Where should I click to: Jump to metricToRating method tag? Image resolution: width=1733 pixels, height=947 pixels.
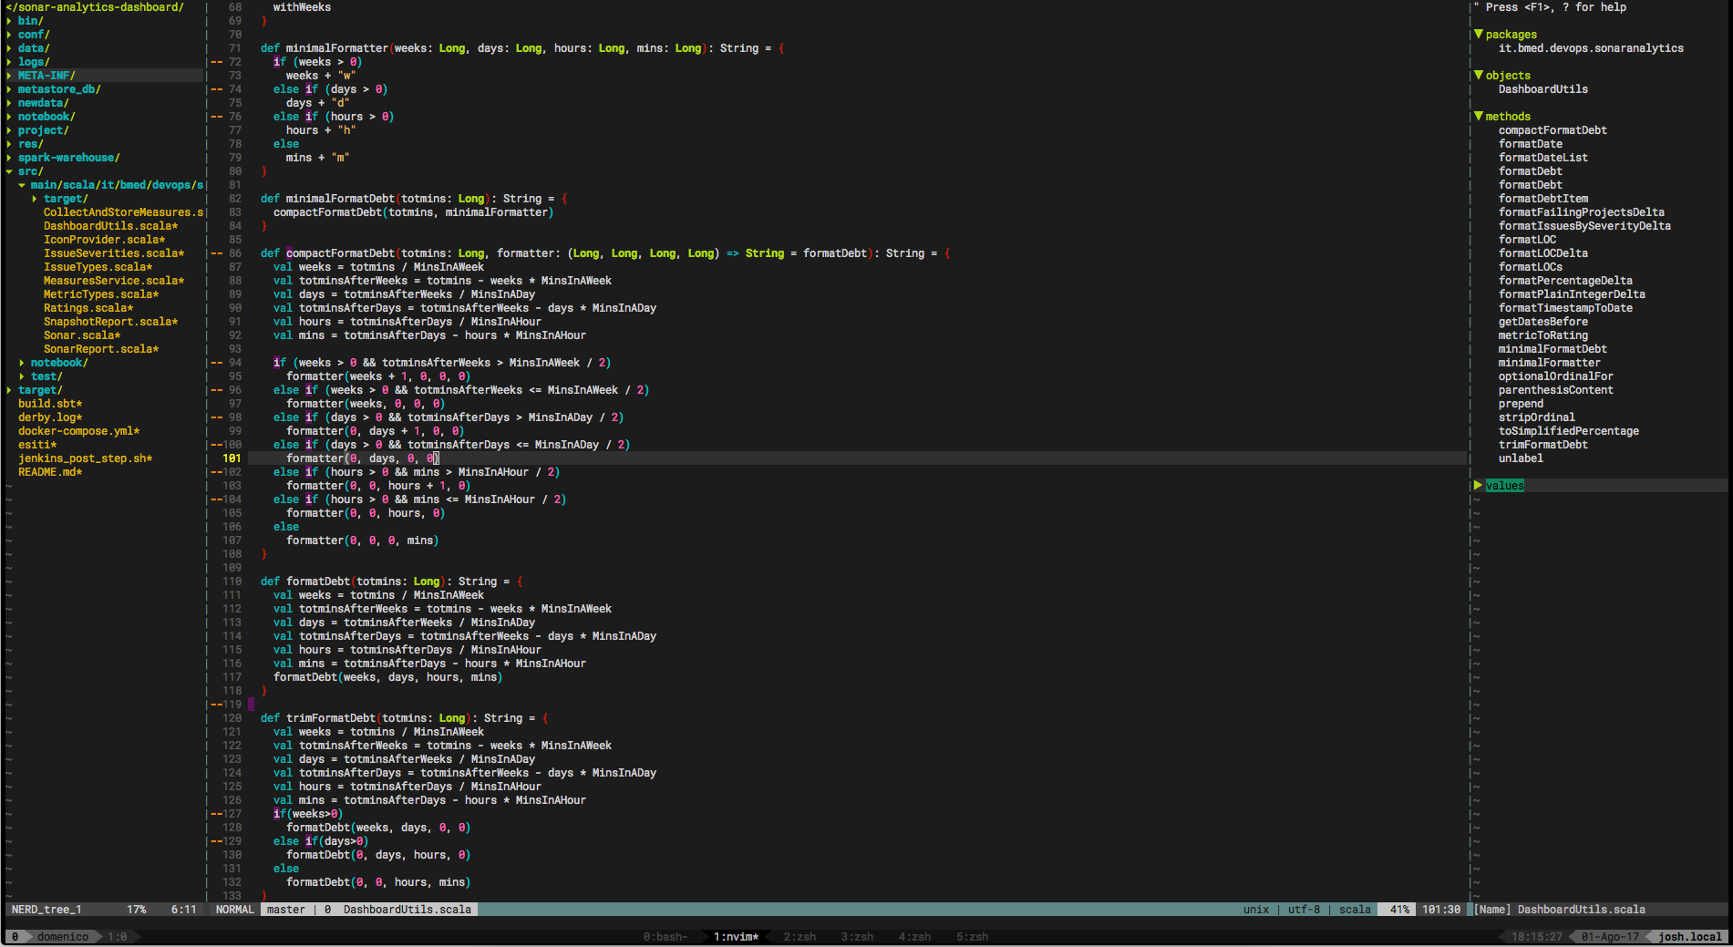(x=1543, y=335)
